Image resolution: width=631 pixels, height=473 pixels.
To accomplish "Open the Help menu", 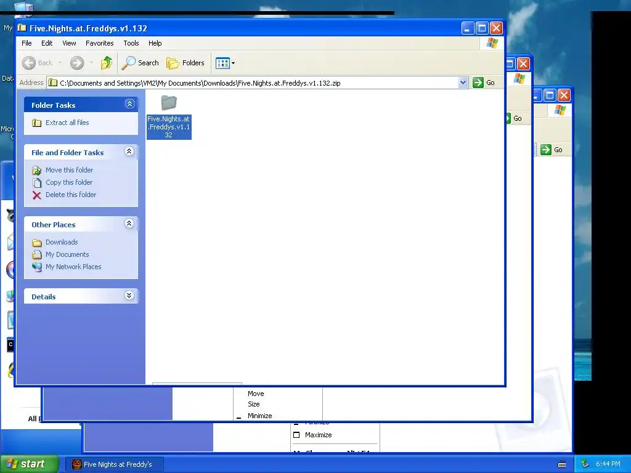I will coord(155,43).
